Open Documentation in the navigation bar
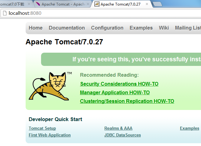Viewport: 201px width, 146px height. 67,28
